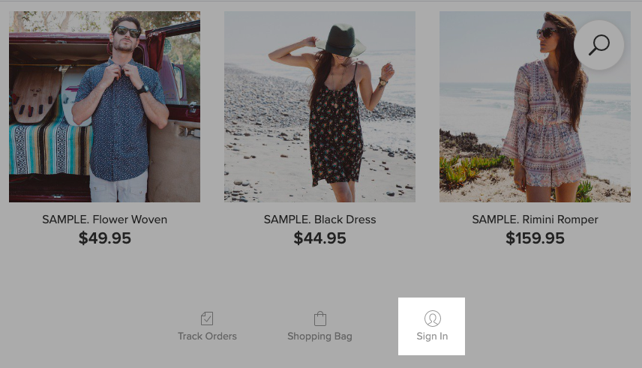Click the Track Orders clipboard icon
Image resolution: width=642 pixels, height=368 pixels.
pos(207,318)
